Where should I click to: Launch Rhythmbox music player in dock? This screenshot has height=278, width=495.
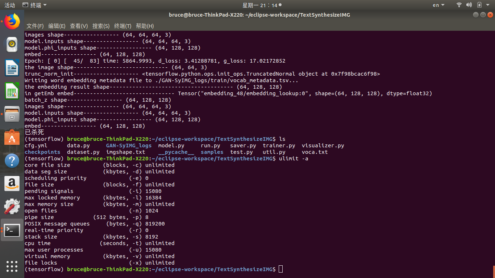[x=12, y=45]
